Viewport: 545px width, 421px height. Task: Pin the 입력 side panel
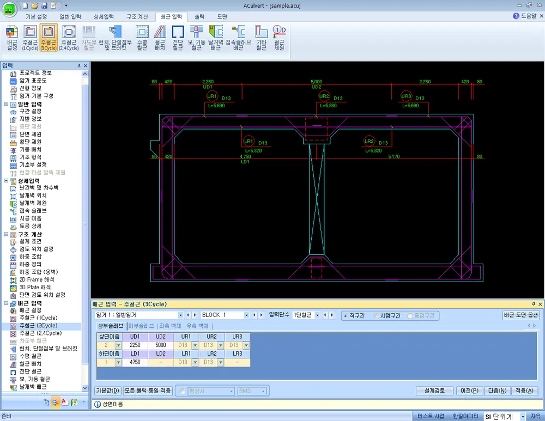point(79,65)
